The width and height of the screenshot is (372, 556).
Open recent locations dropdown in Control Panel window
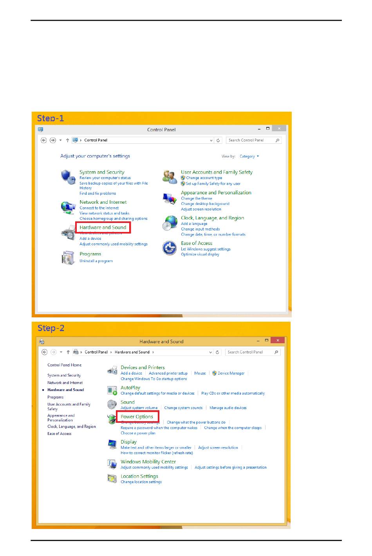[60, 140]
